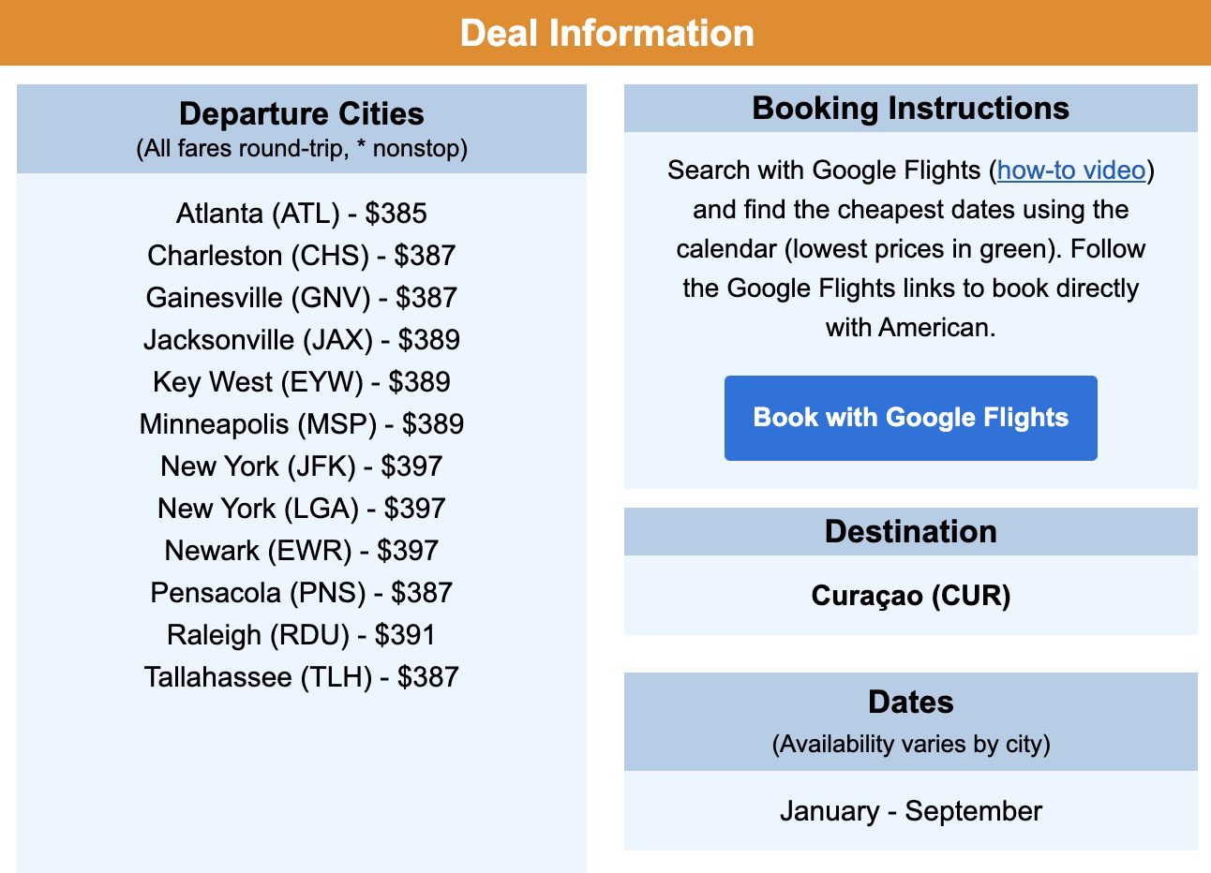Image resolution: width=1211 pixels, height=873 pixels.
Task: Click the Destination section heading
Action: 910,532
